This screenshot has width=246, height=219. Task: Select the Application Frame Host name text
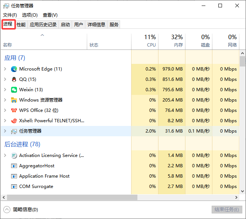(x=44, y=176)
